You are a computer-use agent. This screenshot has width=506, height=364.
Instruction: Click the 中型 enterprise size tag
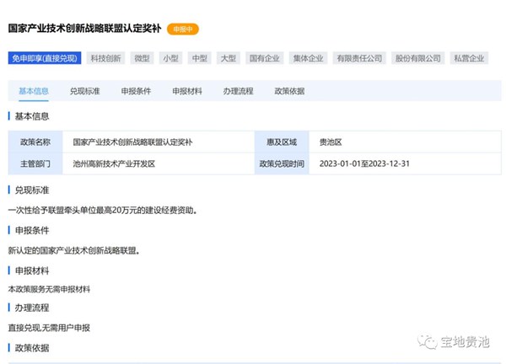(199, 58)
